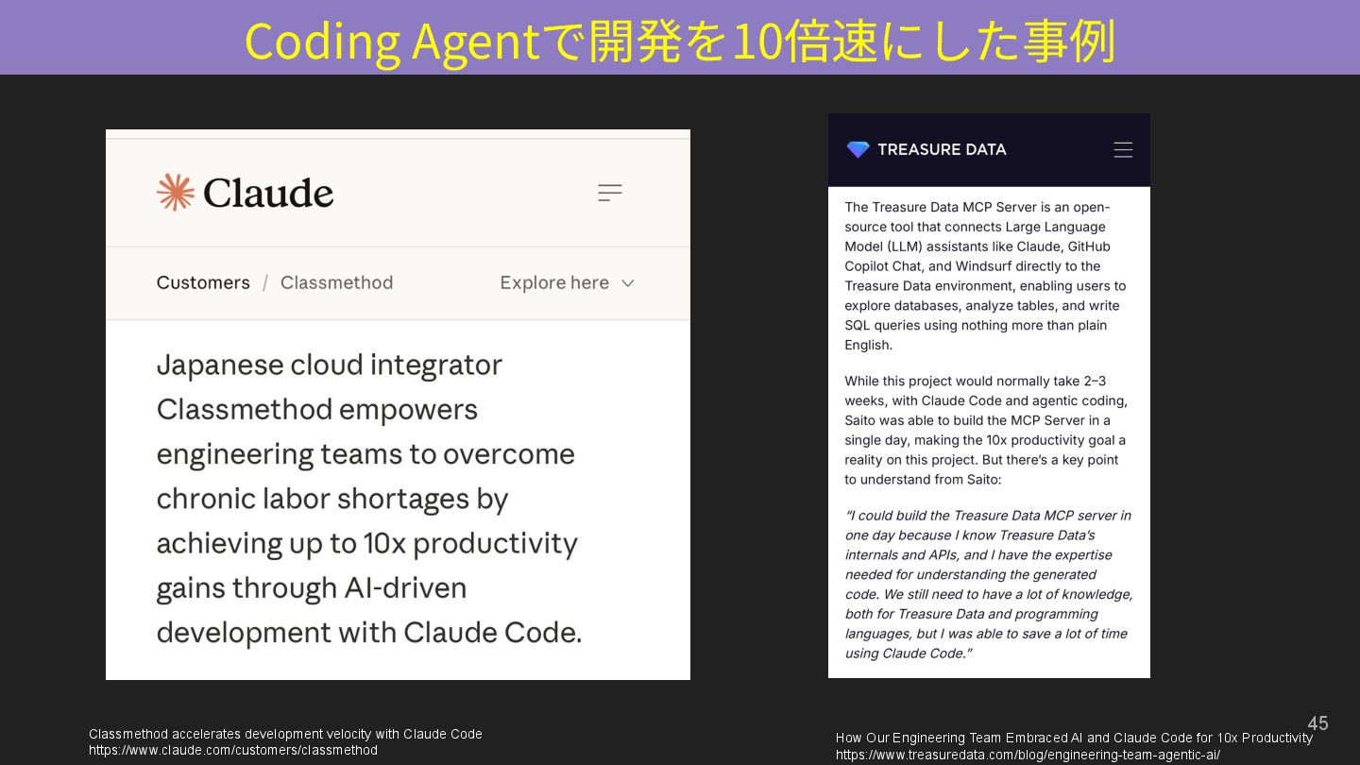Expand the Explore here dropdown

click(x=567, y=282)
